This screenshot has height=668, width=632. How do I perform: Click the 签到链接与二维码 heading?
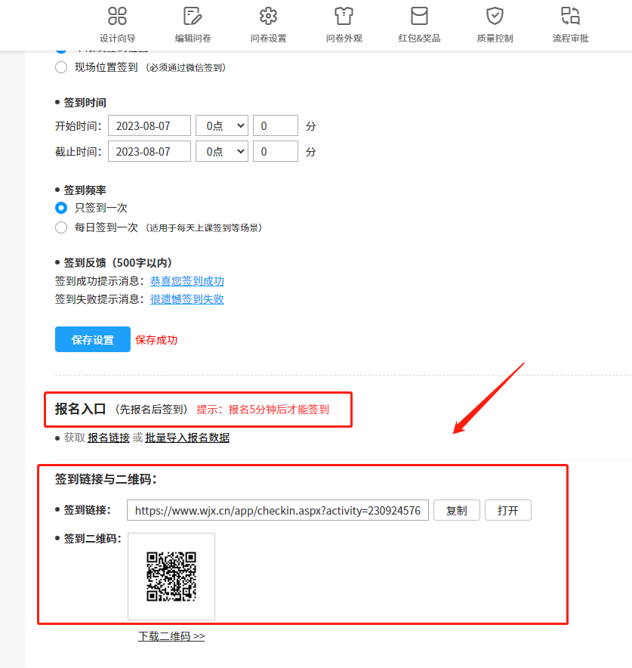[x=106, y=479]
